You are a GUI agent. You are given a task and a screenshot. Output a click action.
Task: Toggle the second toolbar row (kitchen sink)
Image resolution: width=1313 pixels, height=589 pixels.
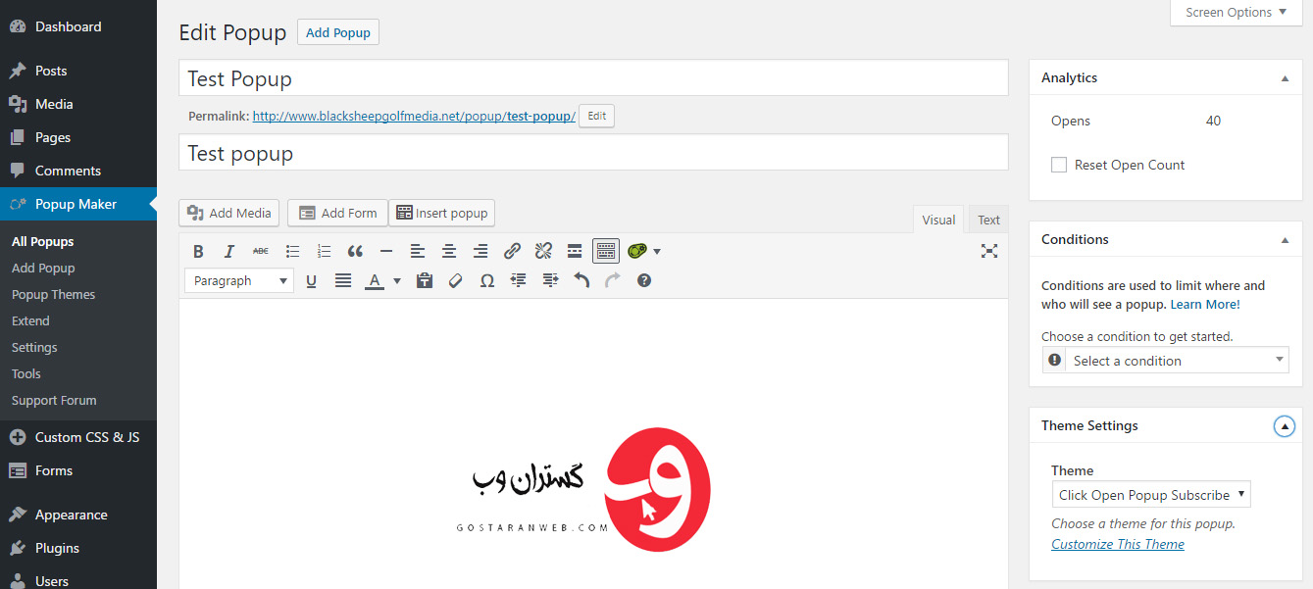(x=606, y=251)
